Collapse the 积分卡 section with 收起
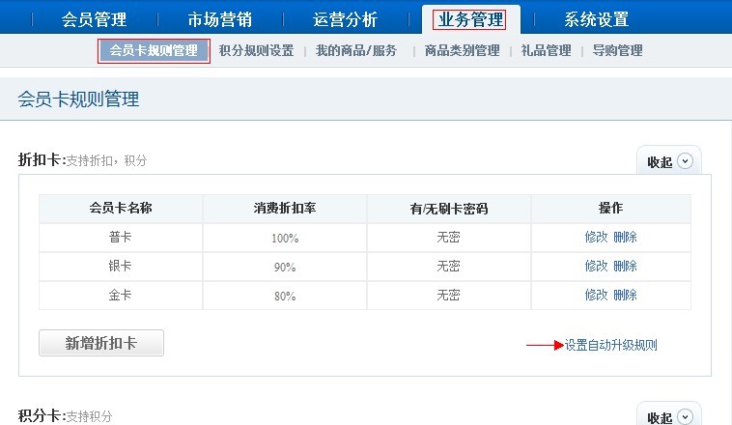732x425 pixels. [x=669, y=417]
